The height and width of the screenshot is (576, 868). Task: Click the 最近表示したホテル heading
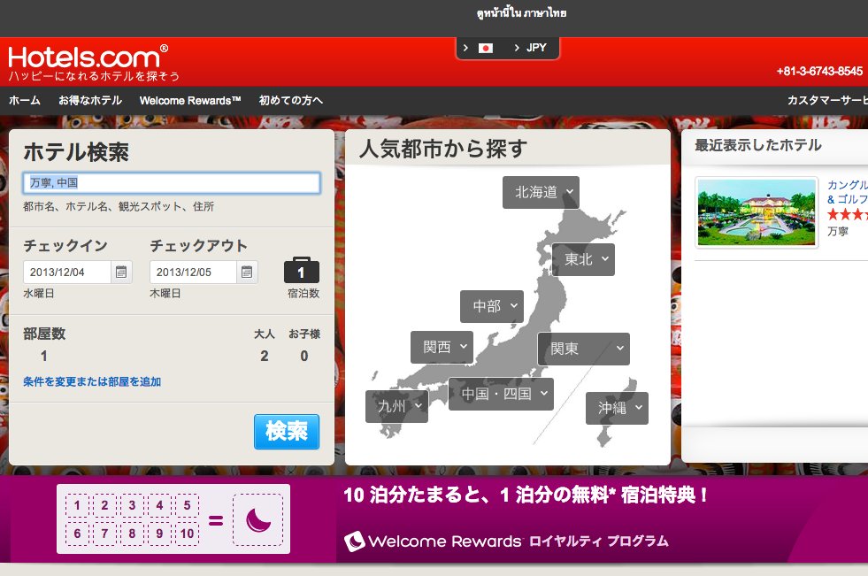coord(758,145)
